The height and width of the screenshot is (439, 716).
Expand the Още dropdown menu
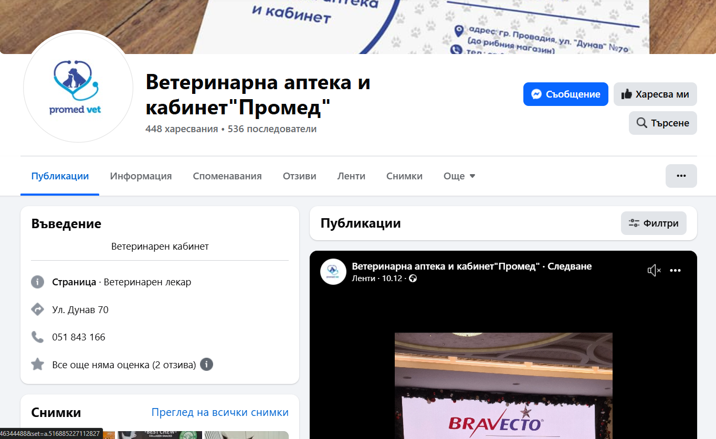pyautogui.click(x=459, y=176)
